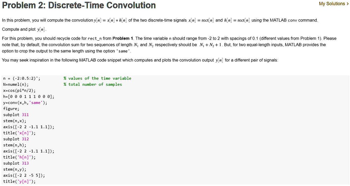
Task: Click the N=numel(n) code line
Action: coord(16,84)
